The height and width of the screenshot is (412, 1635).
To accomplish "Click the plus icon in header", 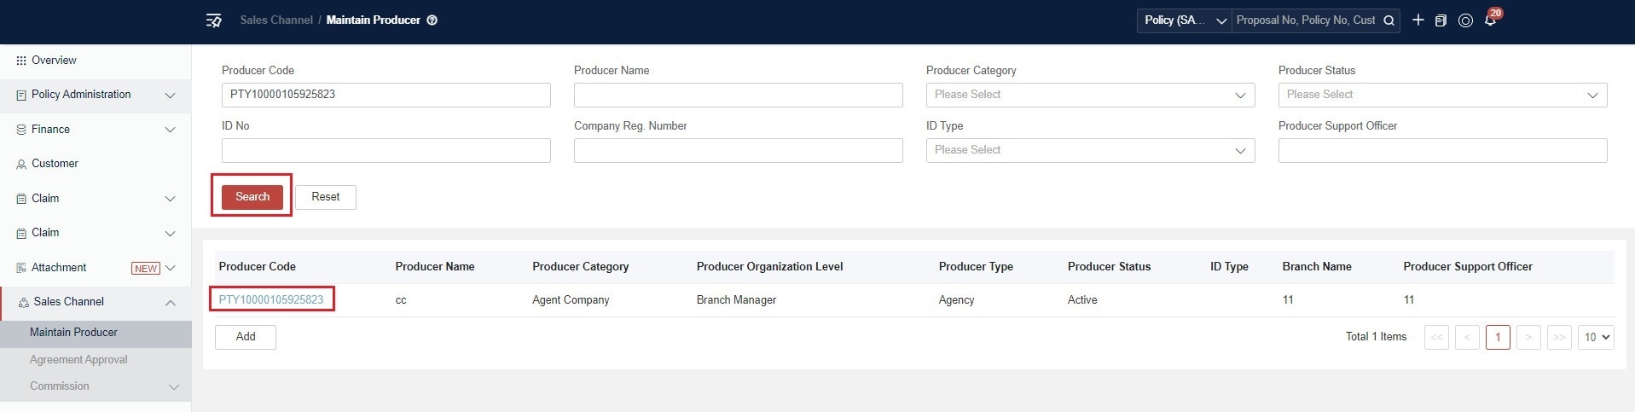I will 1418,20.
